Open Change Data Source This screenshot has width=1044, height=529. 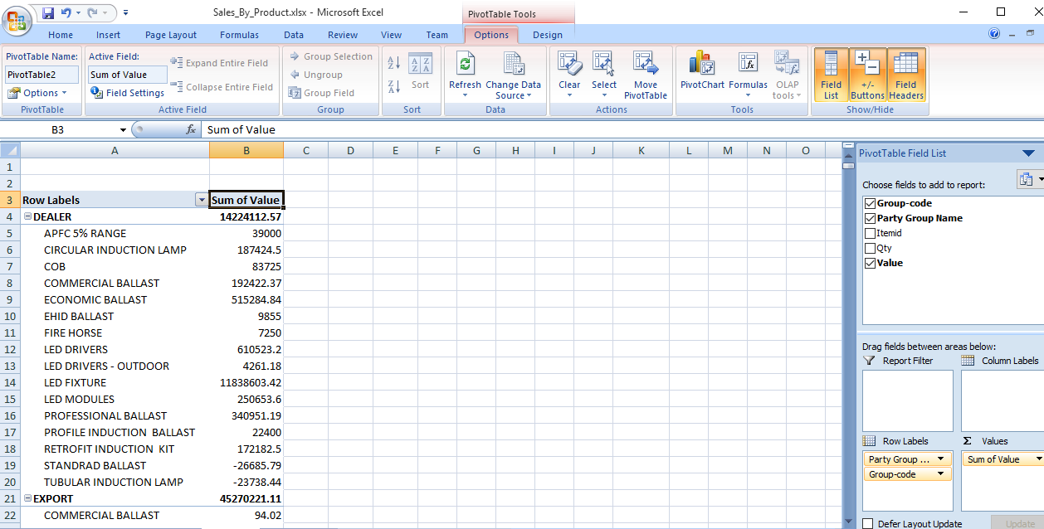(513, 75)
